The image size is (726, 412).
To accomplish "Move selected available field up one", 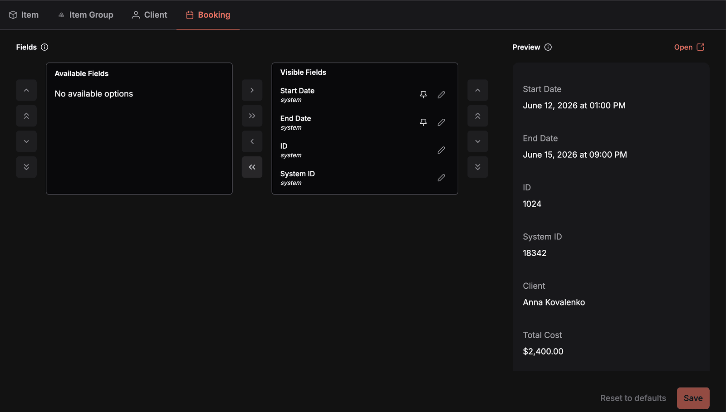I will 26,90.
